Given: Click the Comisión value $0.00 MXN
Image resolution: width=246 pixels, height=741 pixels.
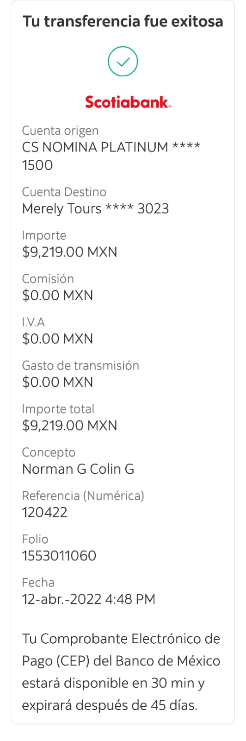Looking at the screenshot, I should point(58,295).
